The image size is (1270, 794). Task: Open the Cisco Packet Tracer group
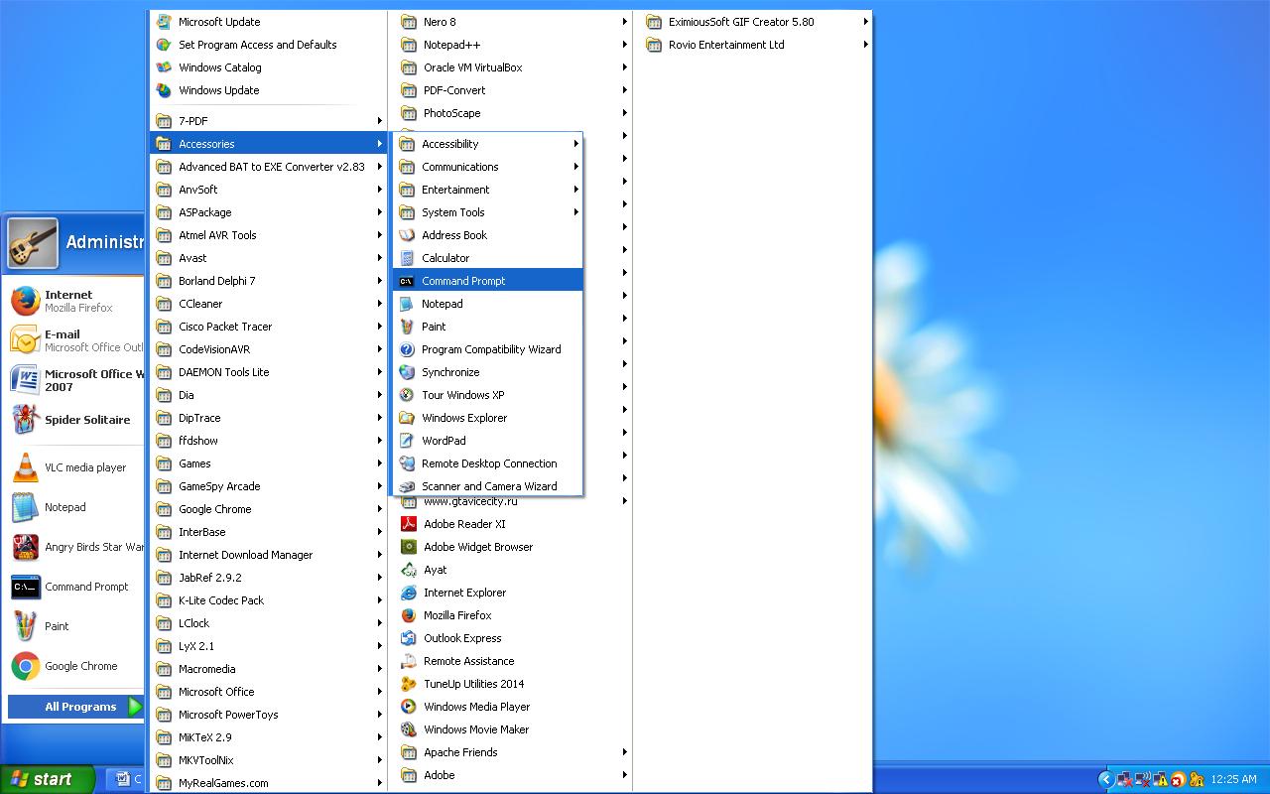pos(268,327)
